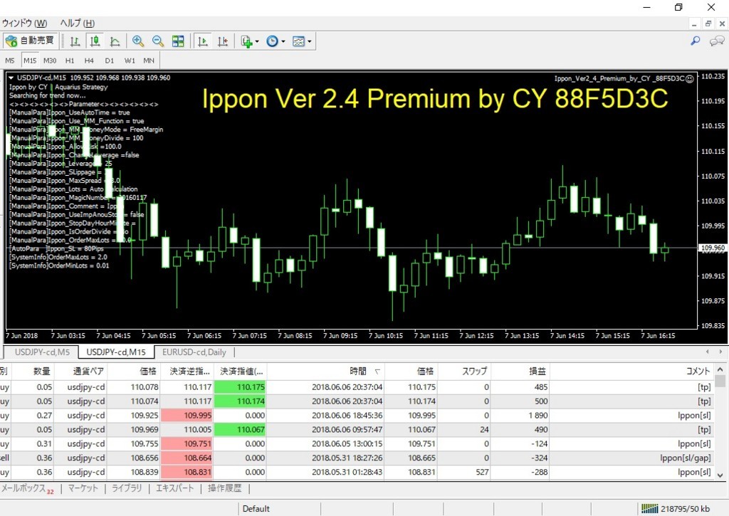This screenshot has height=516, width=729.
Task: Switch chart to candlestick display mode
Action: point(95,41)
